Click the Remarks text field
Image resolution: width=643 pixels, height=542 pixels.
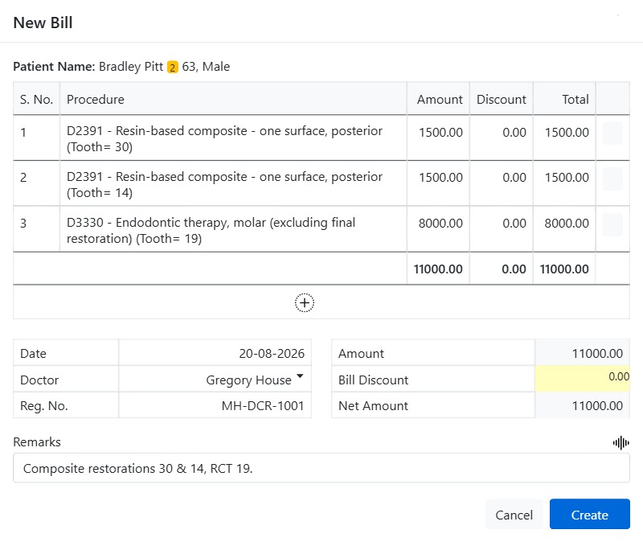click(x=321, y=468)
